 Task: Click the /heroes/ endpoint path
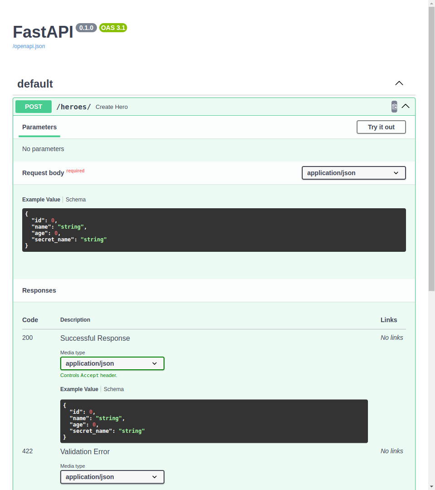[x=73, y=107]
